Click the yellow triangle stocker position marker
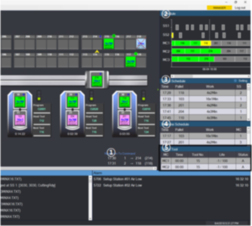252x226 pixels. [x=97, y=51]
